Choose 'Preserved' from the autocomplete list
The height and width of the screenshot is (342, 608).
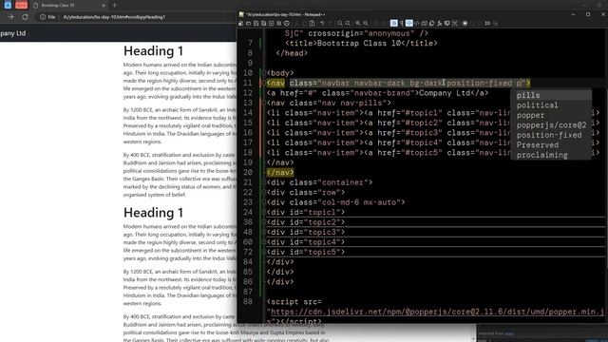coord(551,145)
